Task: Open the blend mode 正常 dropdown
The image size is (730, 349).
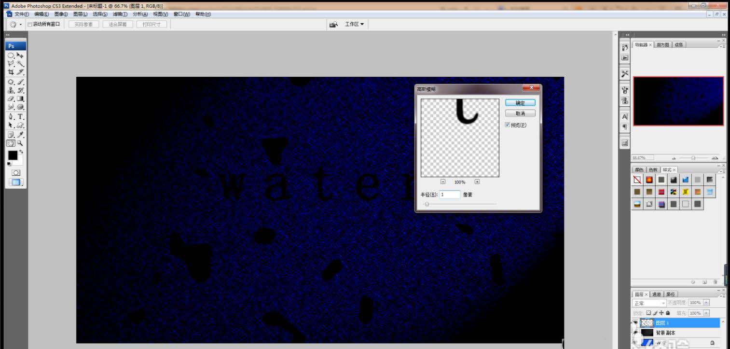Action: (649, 303)
